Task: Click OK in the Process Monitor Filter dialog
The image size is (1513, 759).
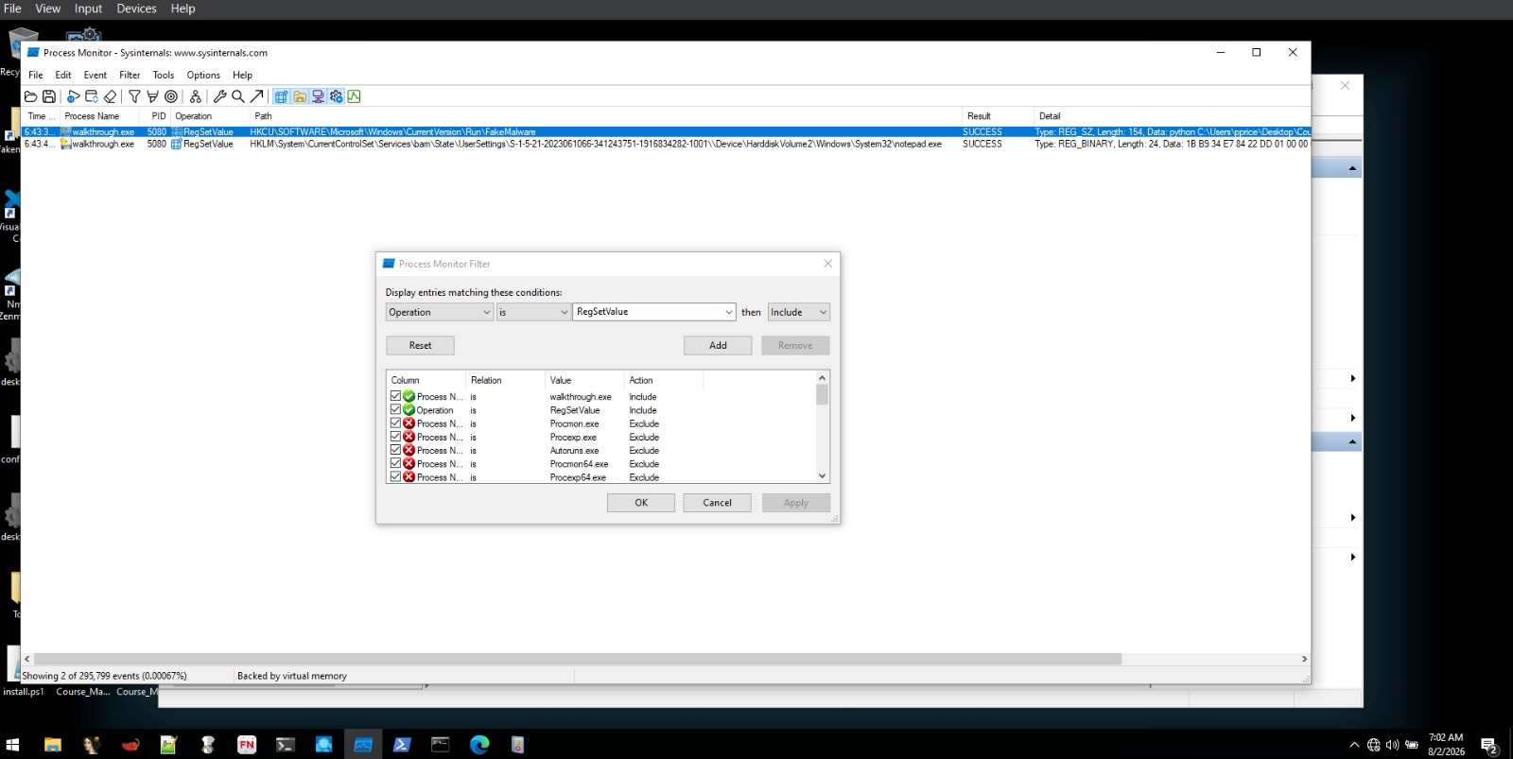Action: 641,503
